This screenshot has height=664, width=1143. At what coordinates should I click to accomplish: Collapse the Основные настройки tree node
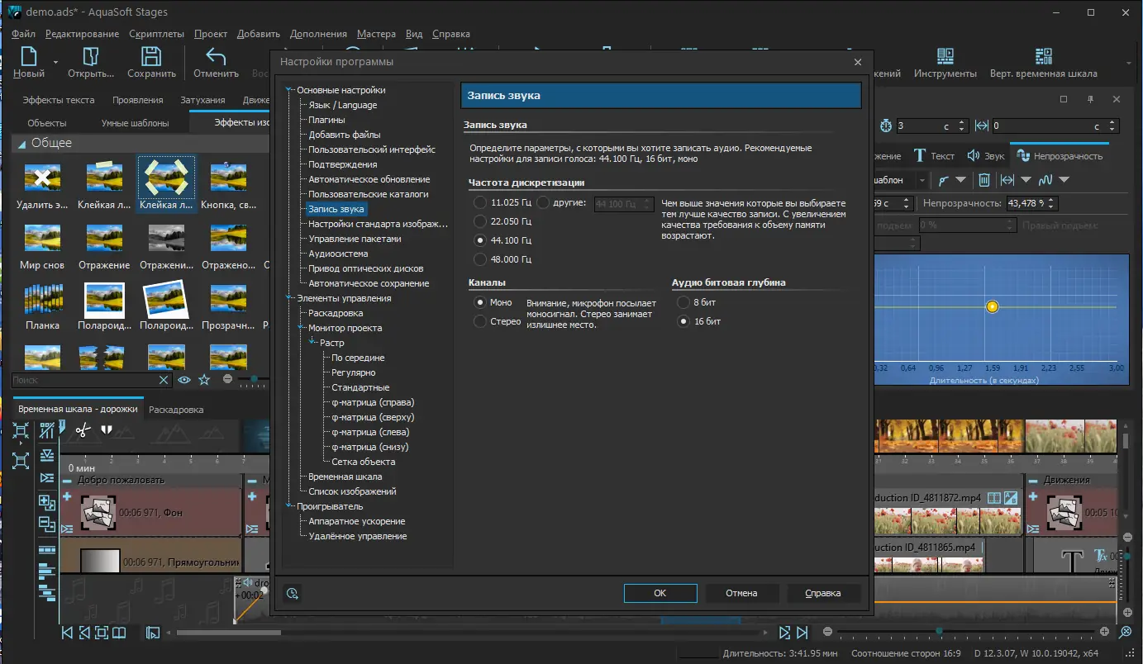click(x=289, y=90)
